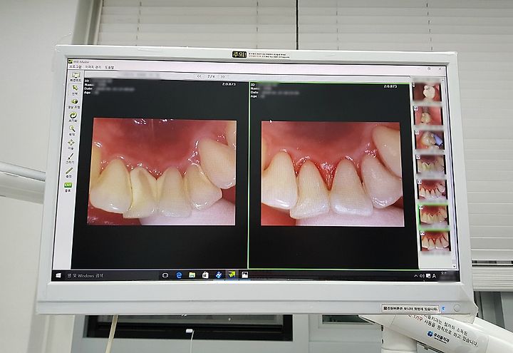Open the first menu in menu bar
513x353 pixels.
(75, 67)
